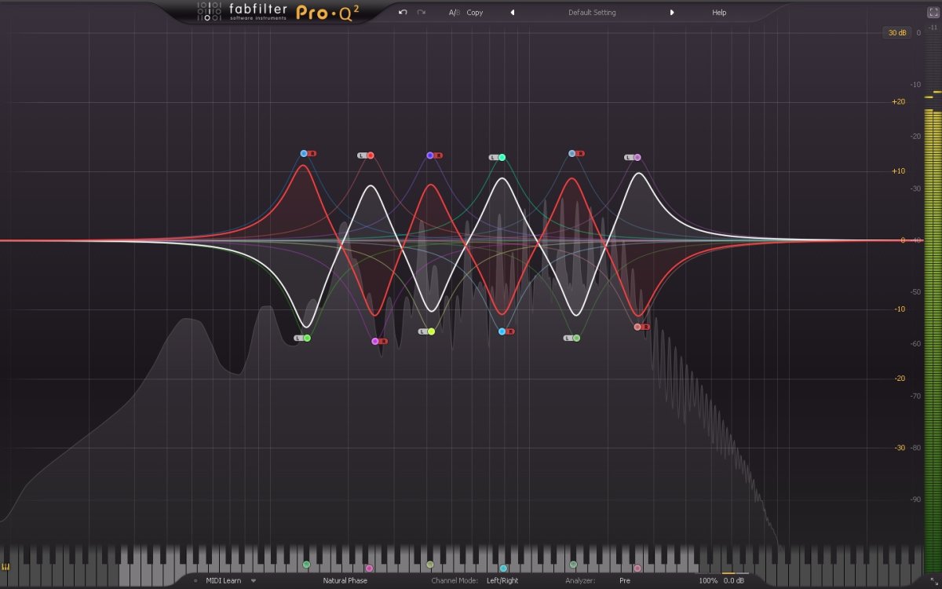Select the salmon lower-right band node
942x589 pixels.
(637, 327)
